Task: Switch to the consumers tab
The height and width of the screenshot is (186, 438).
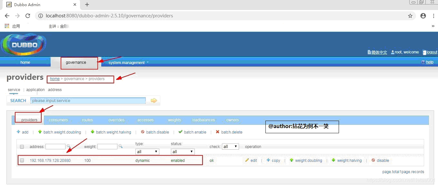Action: click(58, 120)
